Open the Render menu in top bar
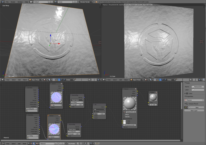This screenshot has width=206, height=145. 13,2
